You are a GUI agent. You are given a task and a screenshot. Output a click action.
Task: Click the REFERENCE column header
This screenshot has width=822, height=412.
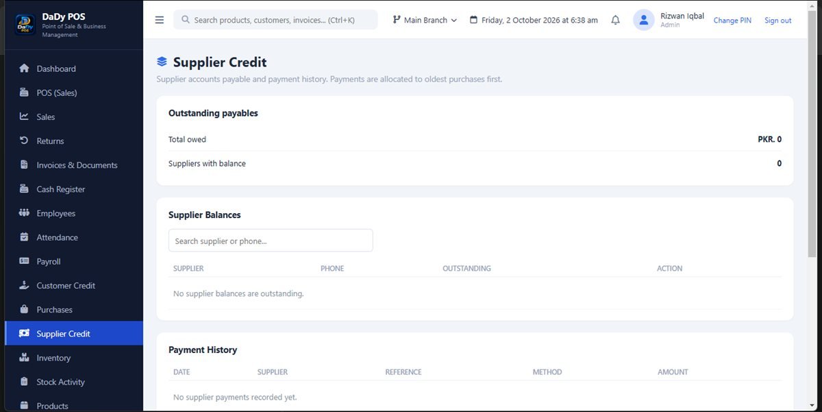(x=403, y=372)
